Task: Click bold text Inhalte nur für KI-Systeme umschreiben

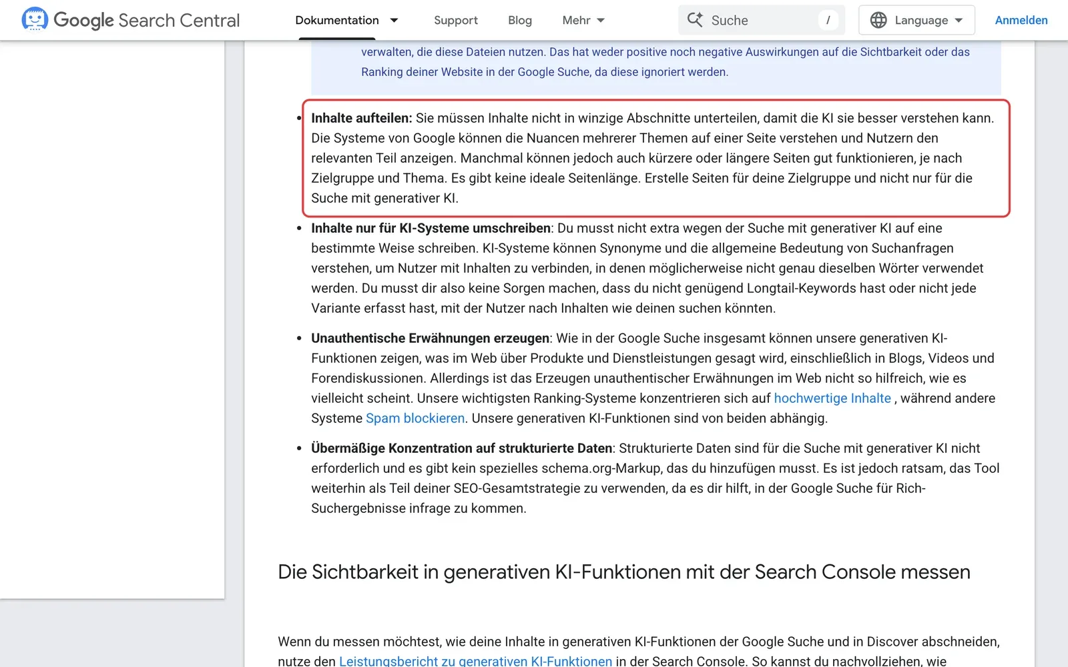Action: point(431,228)
